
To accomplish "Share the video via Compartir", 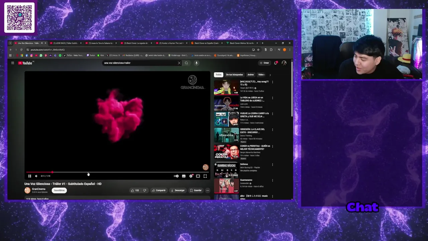I will click(x=158, y=190).
